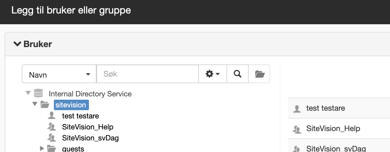Click the sitevision folder icon
The image size is (390, 152).
click(x=45, y=104)
